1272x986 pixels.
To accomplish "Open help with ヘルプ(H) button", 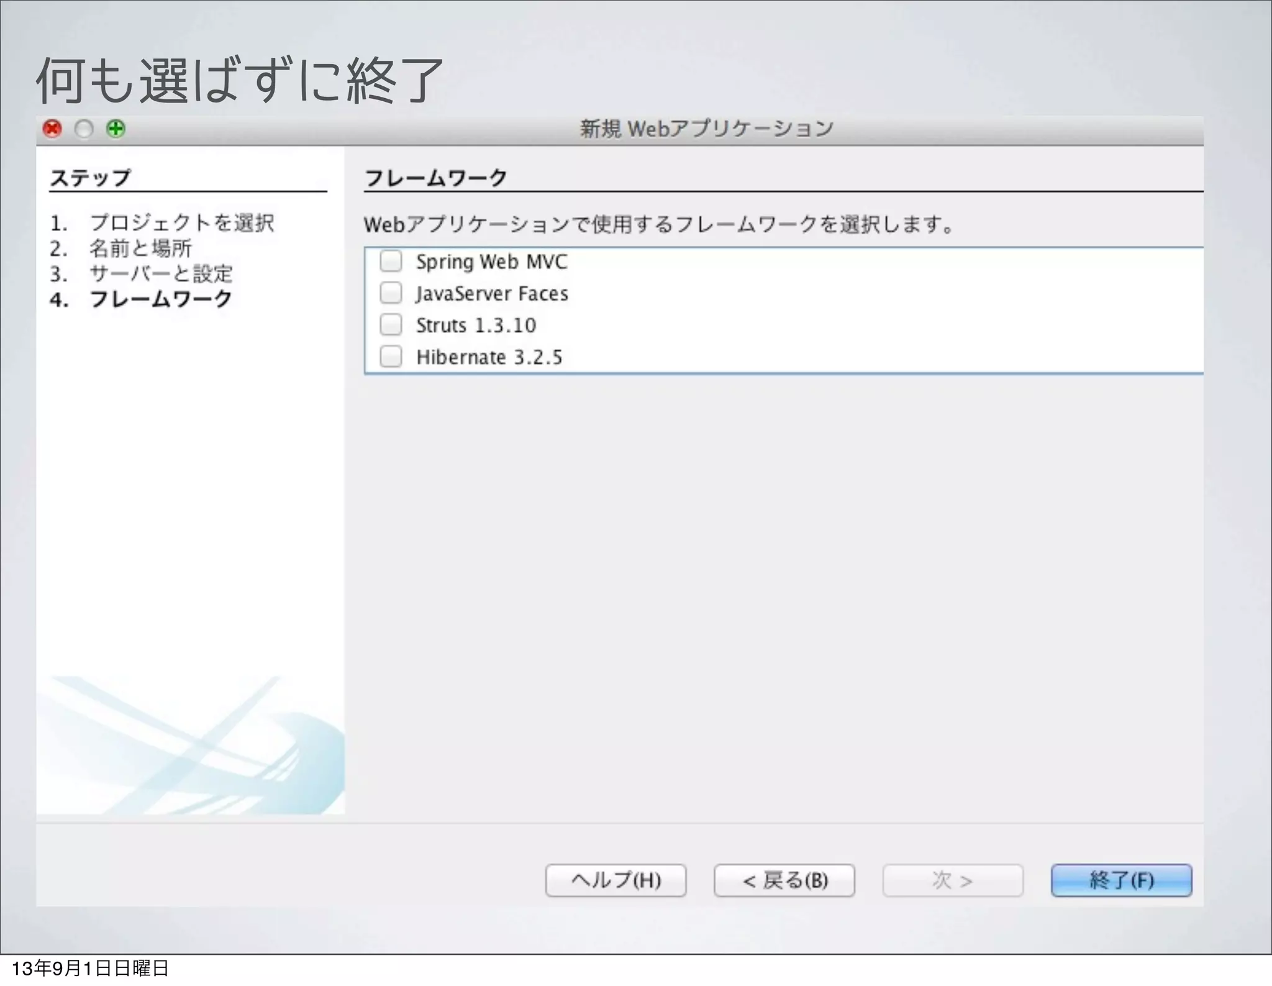I will coord(616,880).
